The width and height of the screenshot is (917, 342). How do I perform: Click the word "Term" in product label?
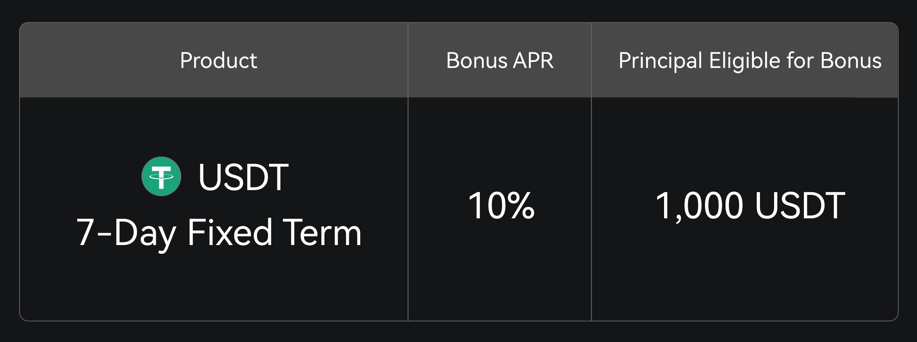[322, 232]
